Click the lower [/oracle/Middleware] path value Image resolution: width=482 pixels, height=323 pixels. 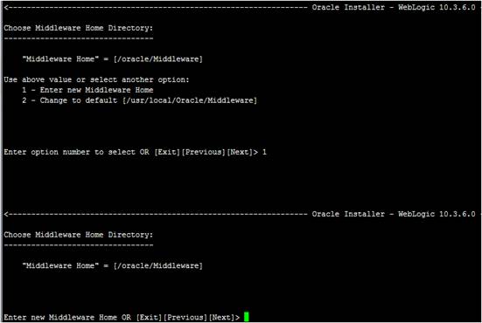[x=158, y=265]
